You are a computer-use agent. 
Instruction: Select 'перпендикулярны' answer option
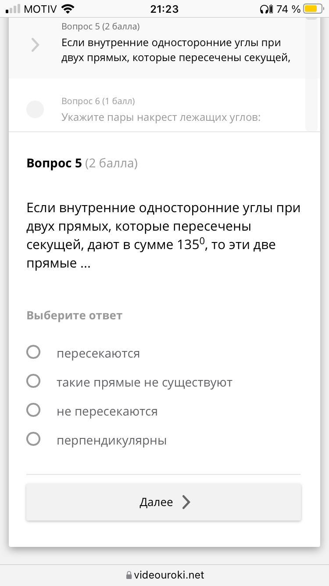33,439
